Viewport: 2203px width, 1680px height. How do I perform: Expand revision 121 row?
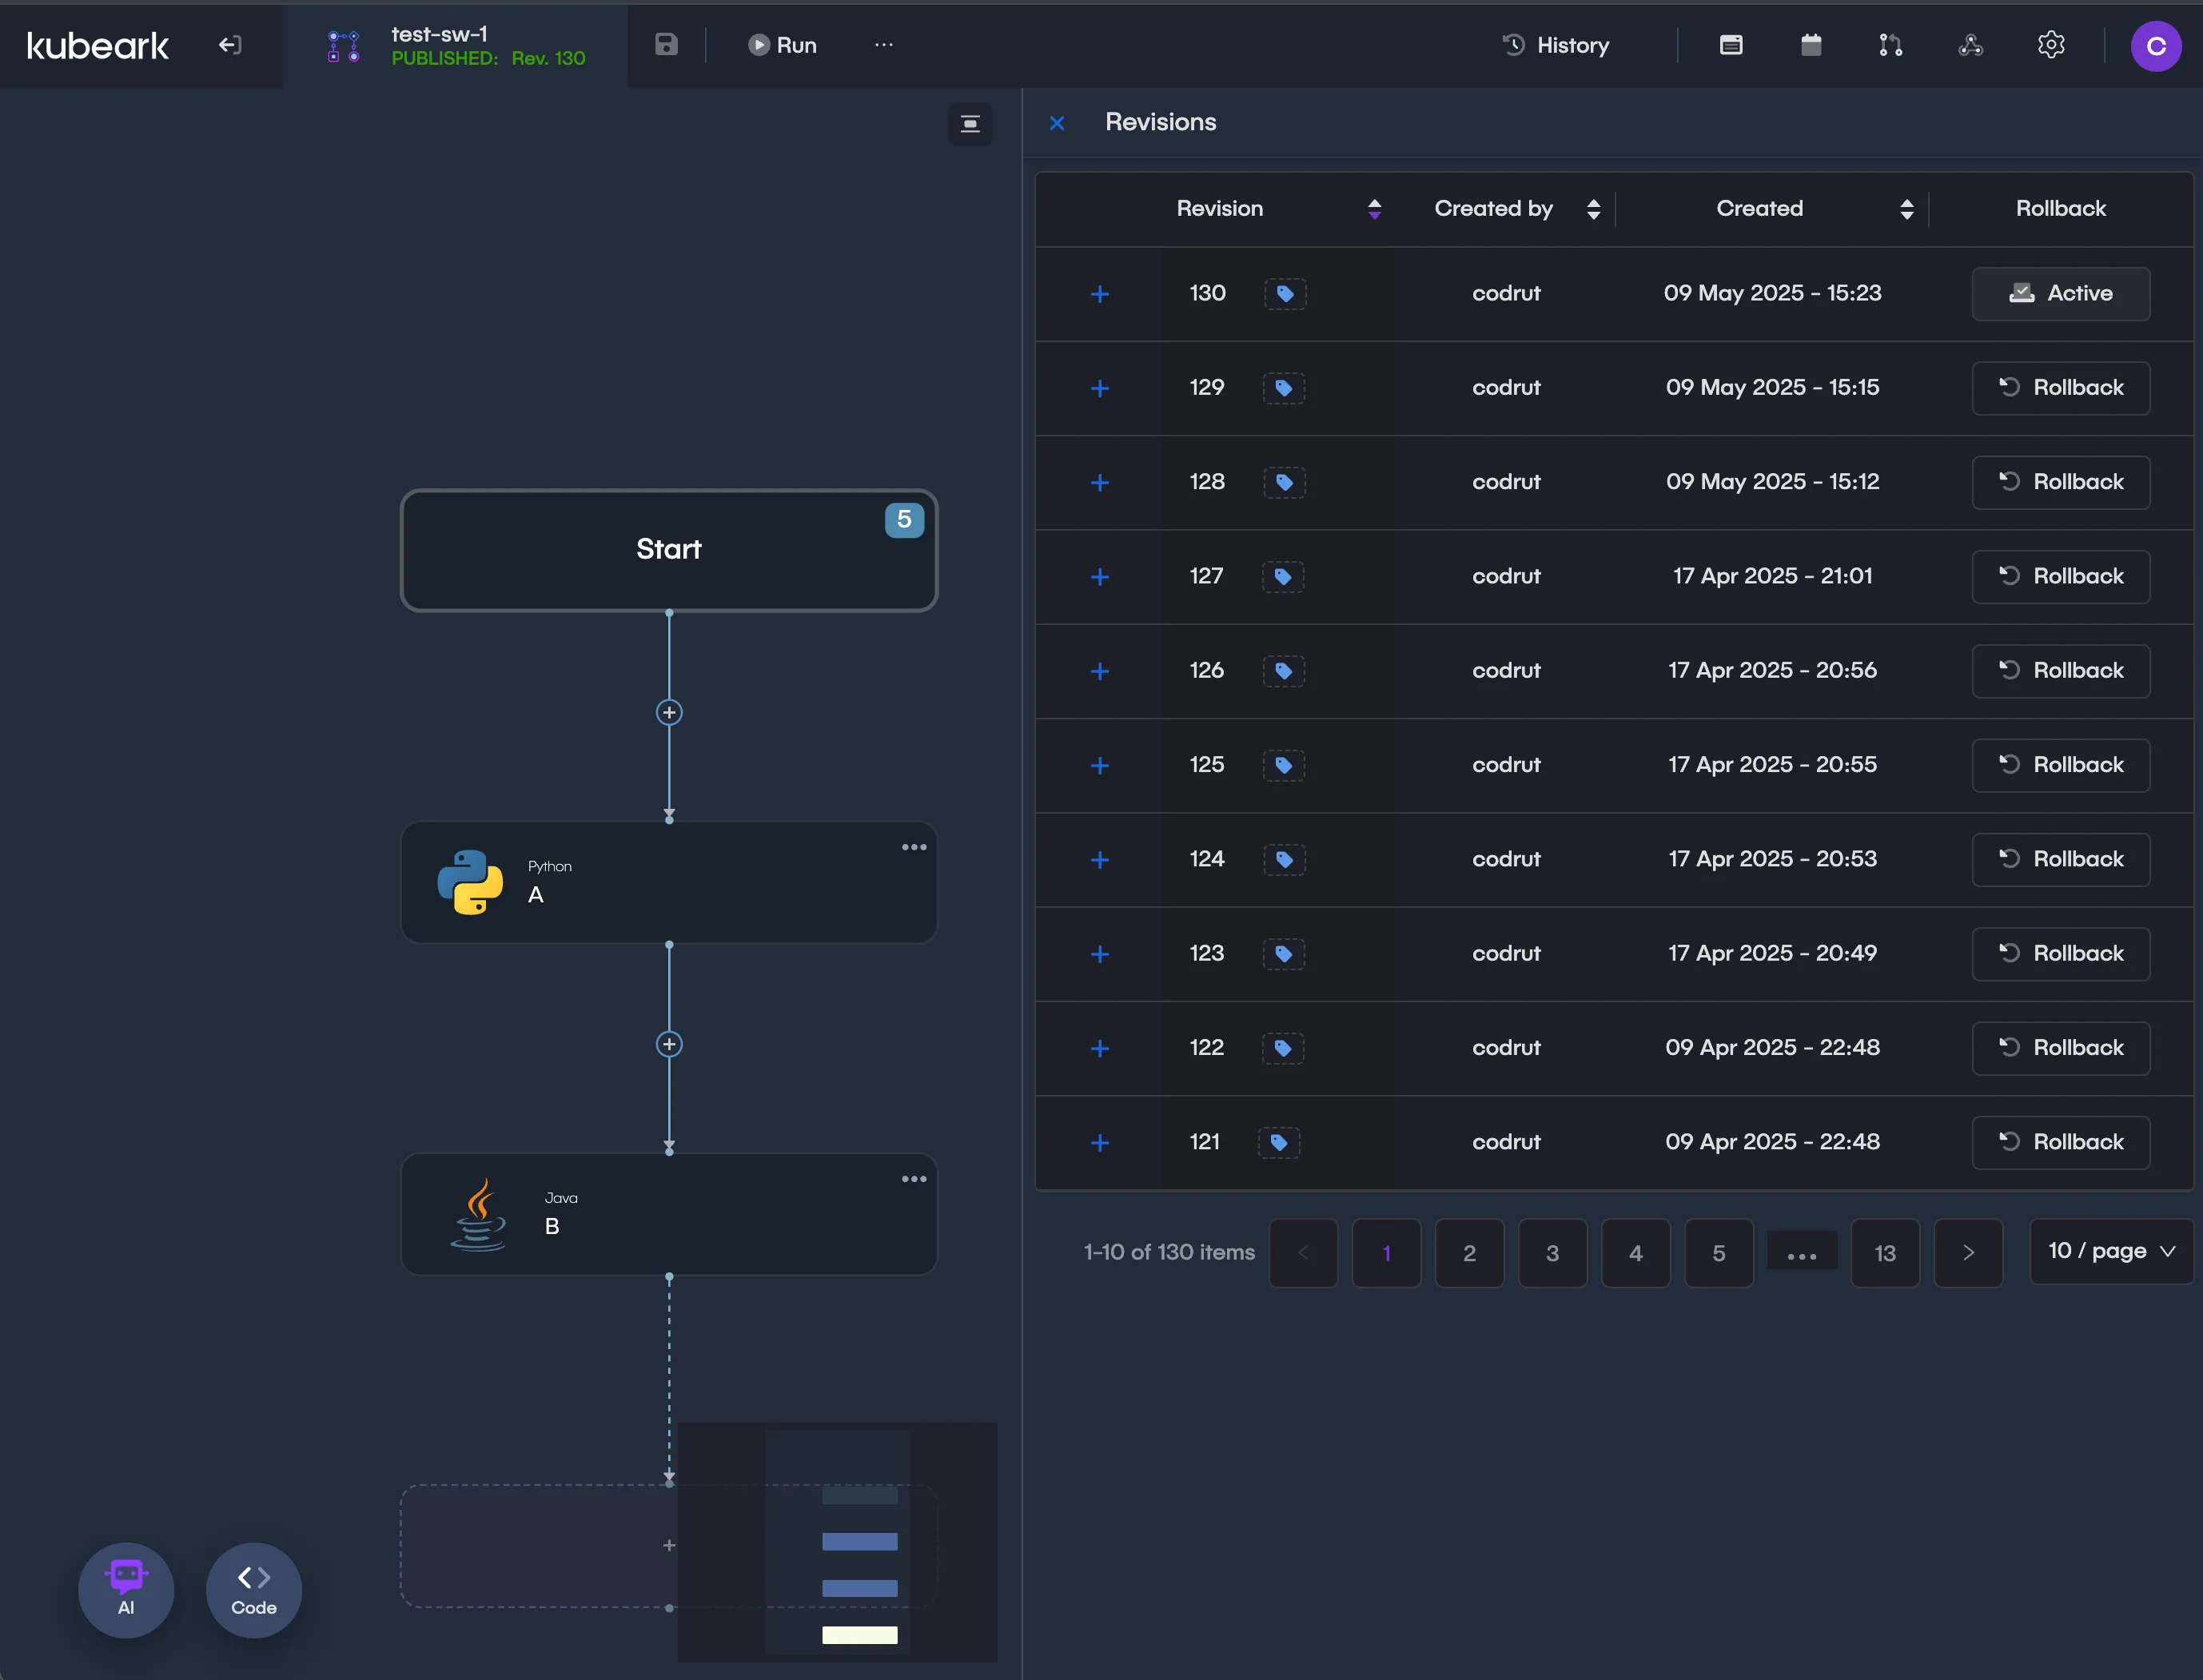click(1100, 1143)
